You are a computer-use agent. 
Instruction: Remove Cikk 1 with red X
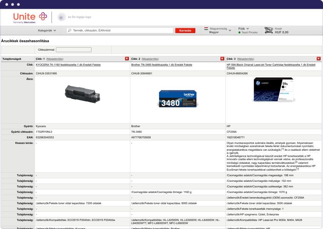(127, 59)
